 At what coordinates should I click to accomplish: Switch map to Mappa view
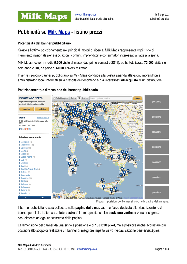tap(117, 104)
